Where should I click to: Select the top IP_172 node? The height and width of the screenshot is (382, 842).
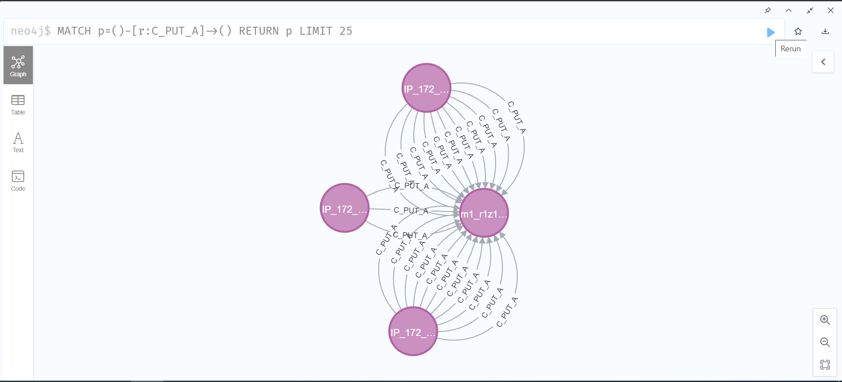(x=426, y=88)
